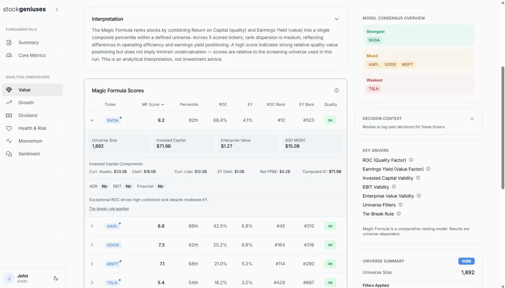Sort by the MF Score column
Viewport: 505px width, 288px height.
(153, 105)
